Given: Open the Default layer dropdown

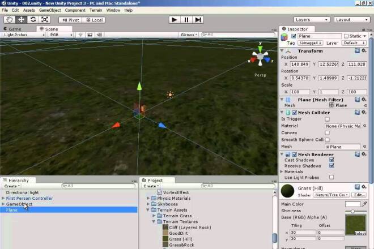Looking at the screenshot, I should tap(354, 43).
